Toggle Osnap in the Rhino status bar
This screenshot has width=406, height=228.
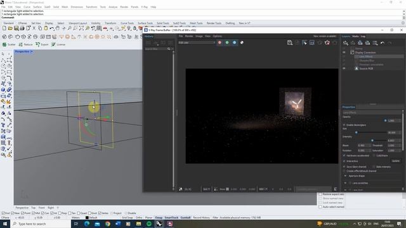[x=159, y=218]
